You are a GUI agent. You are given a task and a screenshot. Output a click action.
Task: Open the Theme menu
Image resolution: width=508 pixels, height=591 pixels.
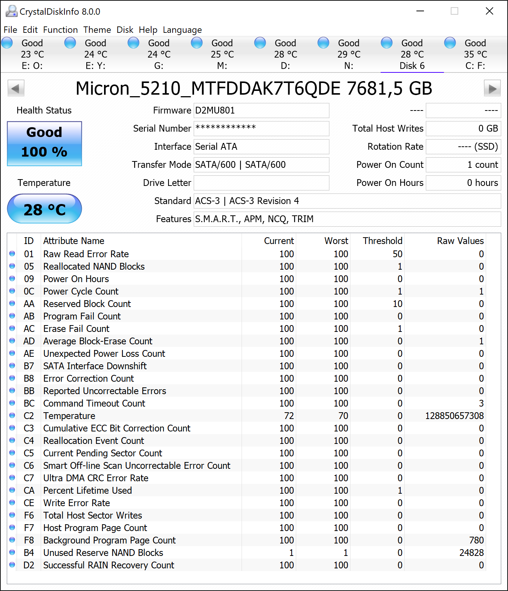97,30
